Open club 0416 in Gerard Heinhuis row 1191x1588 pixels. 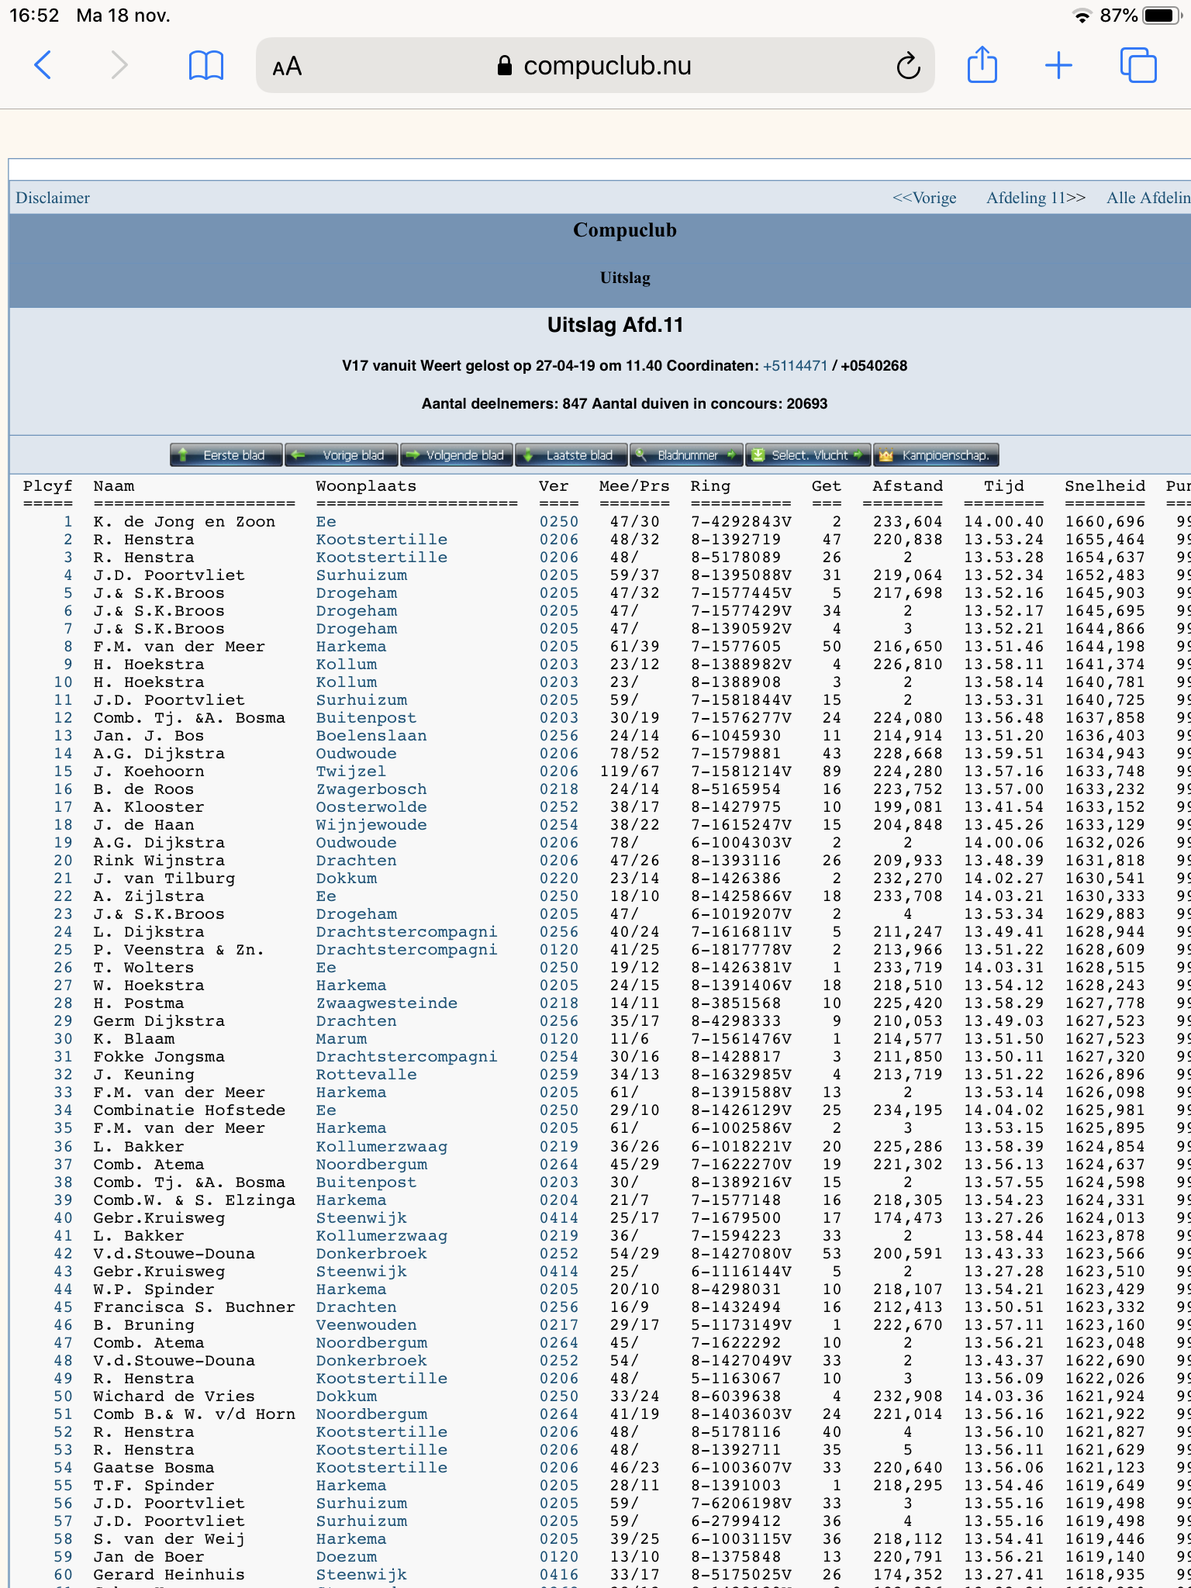tap(559, 1575)
